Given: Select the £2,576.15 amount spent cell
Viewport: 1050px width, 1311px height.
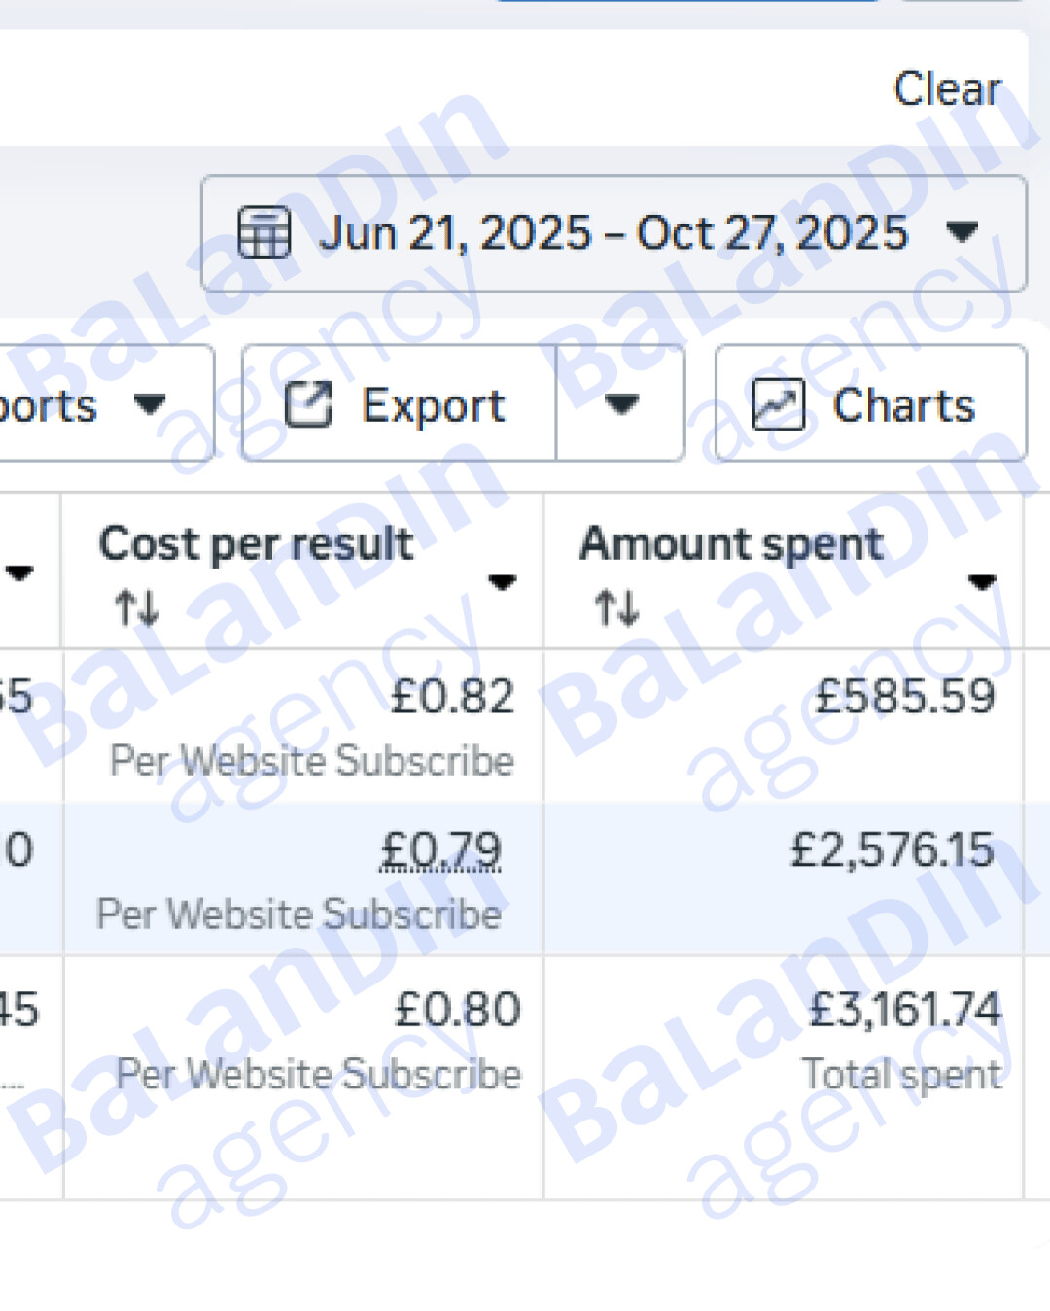Looking at the screenshot, I should [x=784, y=879].
